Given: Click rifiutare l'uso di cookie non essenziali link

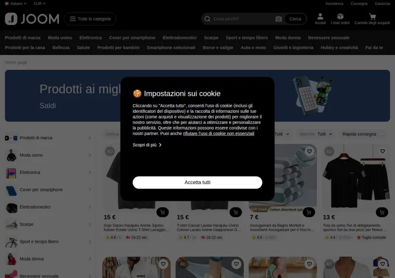Looking at the screenshot, I should (x=219, y=133).
